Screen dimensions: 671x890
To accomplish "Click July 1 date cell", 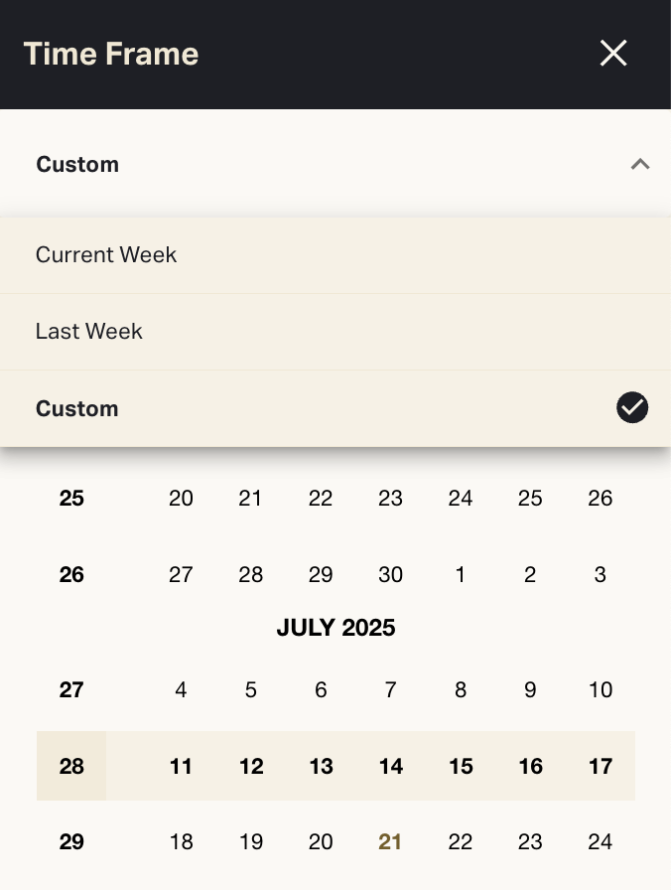I will pos(461,575).
